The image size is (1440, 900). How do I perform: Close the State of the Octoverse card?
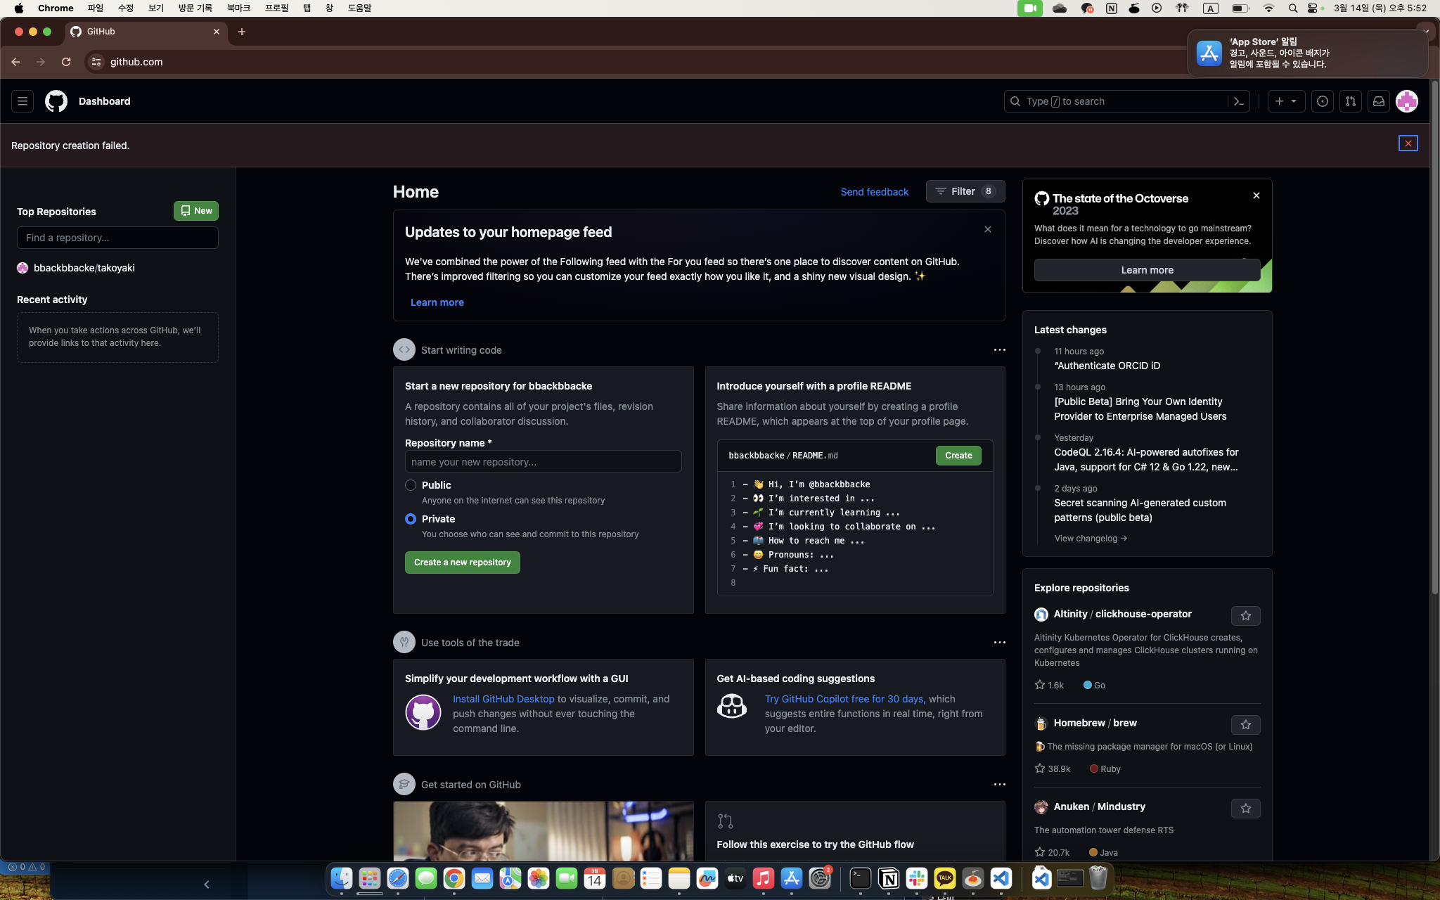click(x=1256, y=195)
